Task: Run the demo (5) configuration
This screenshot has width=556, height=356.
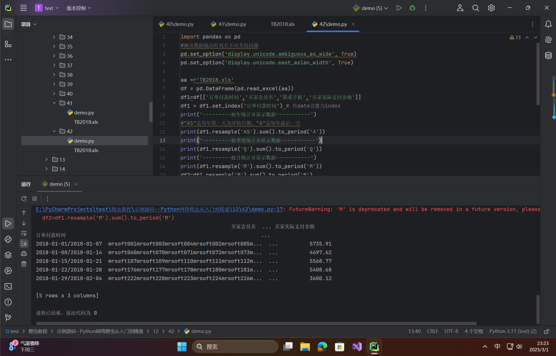Action: 399,8
